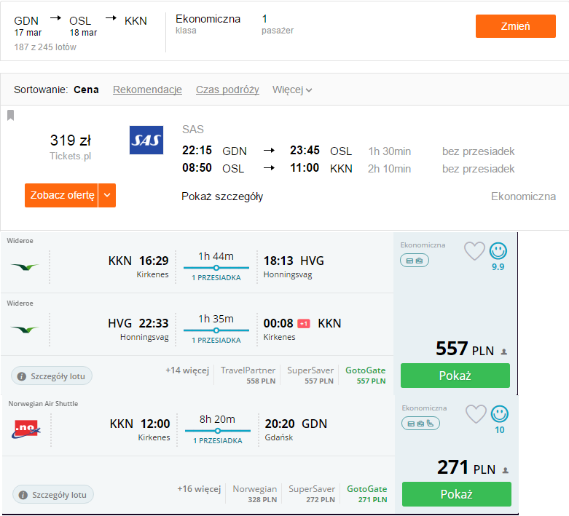This screenshot has height=516, width=569.
Task: Select GotoGate 557 PLN price
Action: click(x=366, y=376)
